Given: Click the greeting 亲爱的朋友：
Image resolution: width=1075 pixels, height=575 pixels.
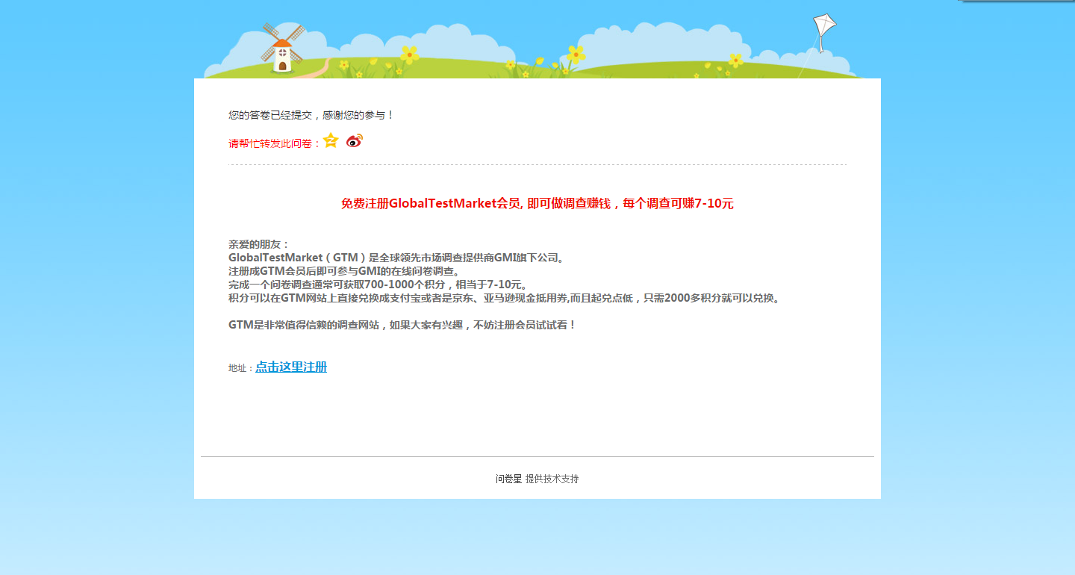Looking at the screenshot, I should [259, 244].
